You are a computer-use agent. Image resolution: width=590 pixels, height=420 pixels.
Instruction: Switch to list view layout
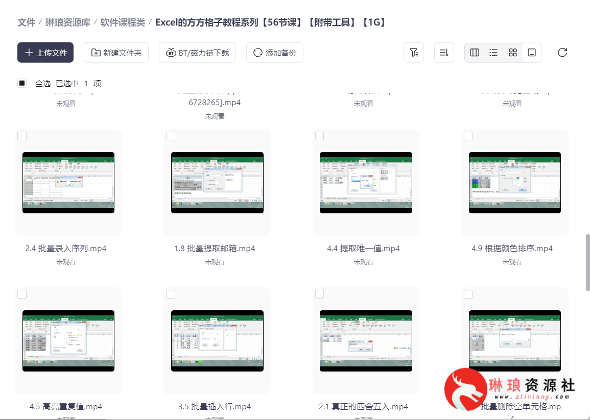(493, 53)
